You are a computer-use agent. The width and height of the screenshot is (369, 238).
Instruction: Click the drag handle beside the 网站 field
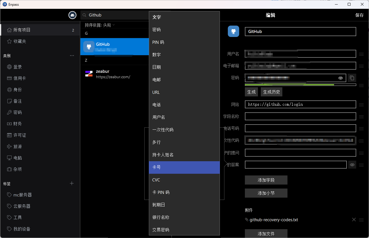pyautogui.click(x=361, y=105)
